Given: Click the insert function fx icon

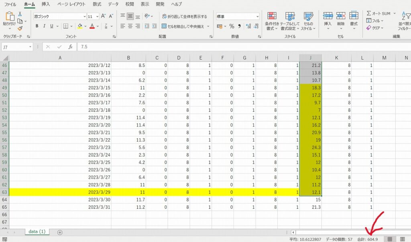Looking at the screenshot, I should [x=70, y=47].
